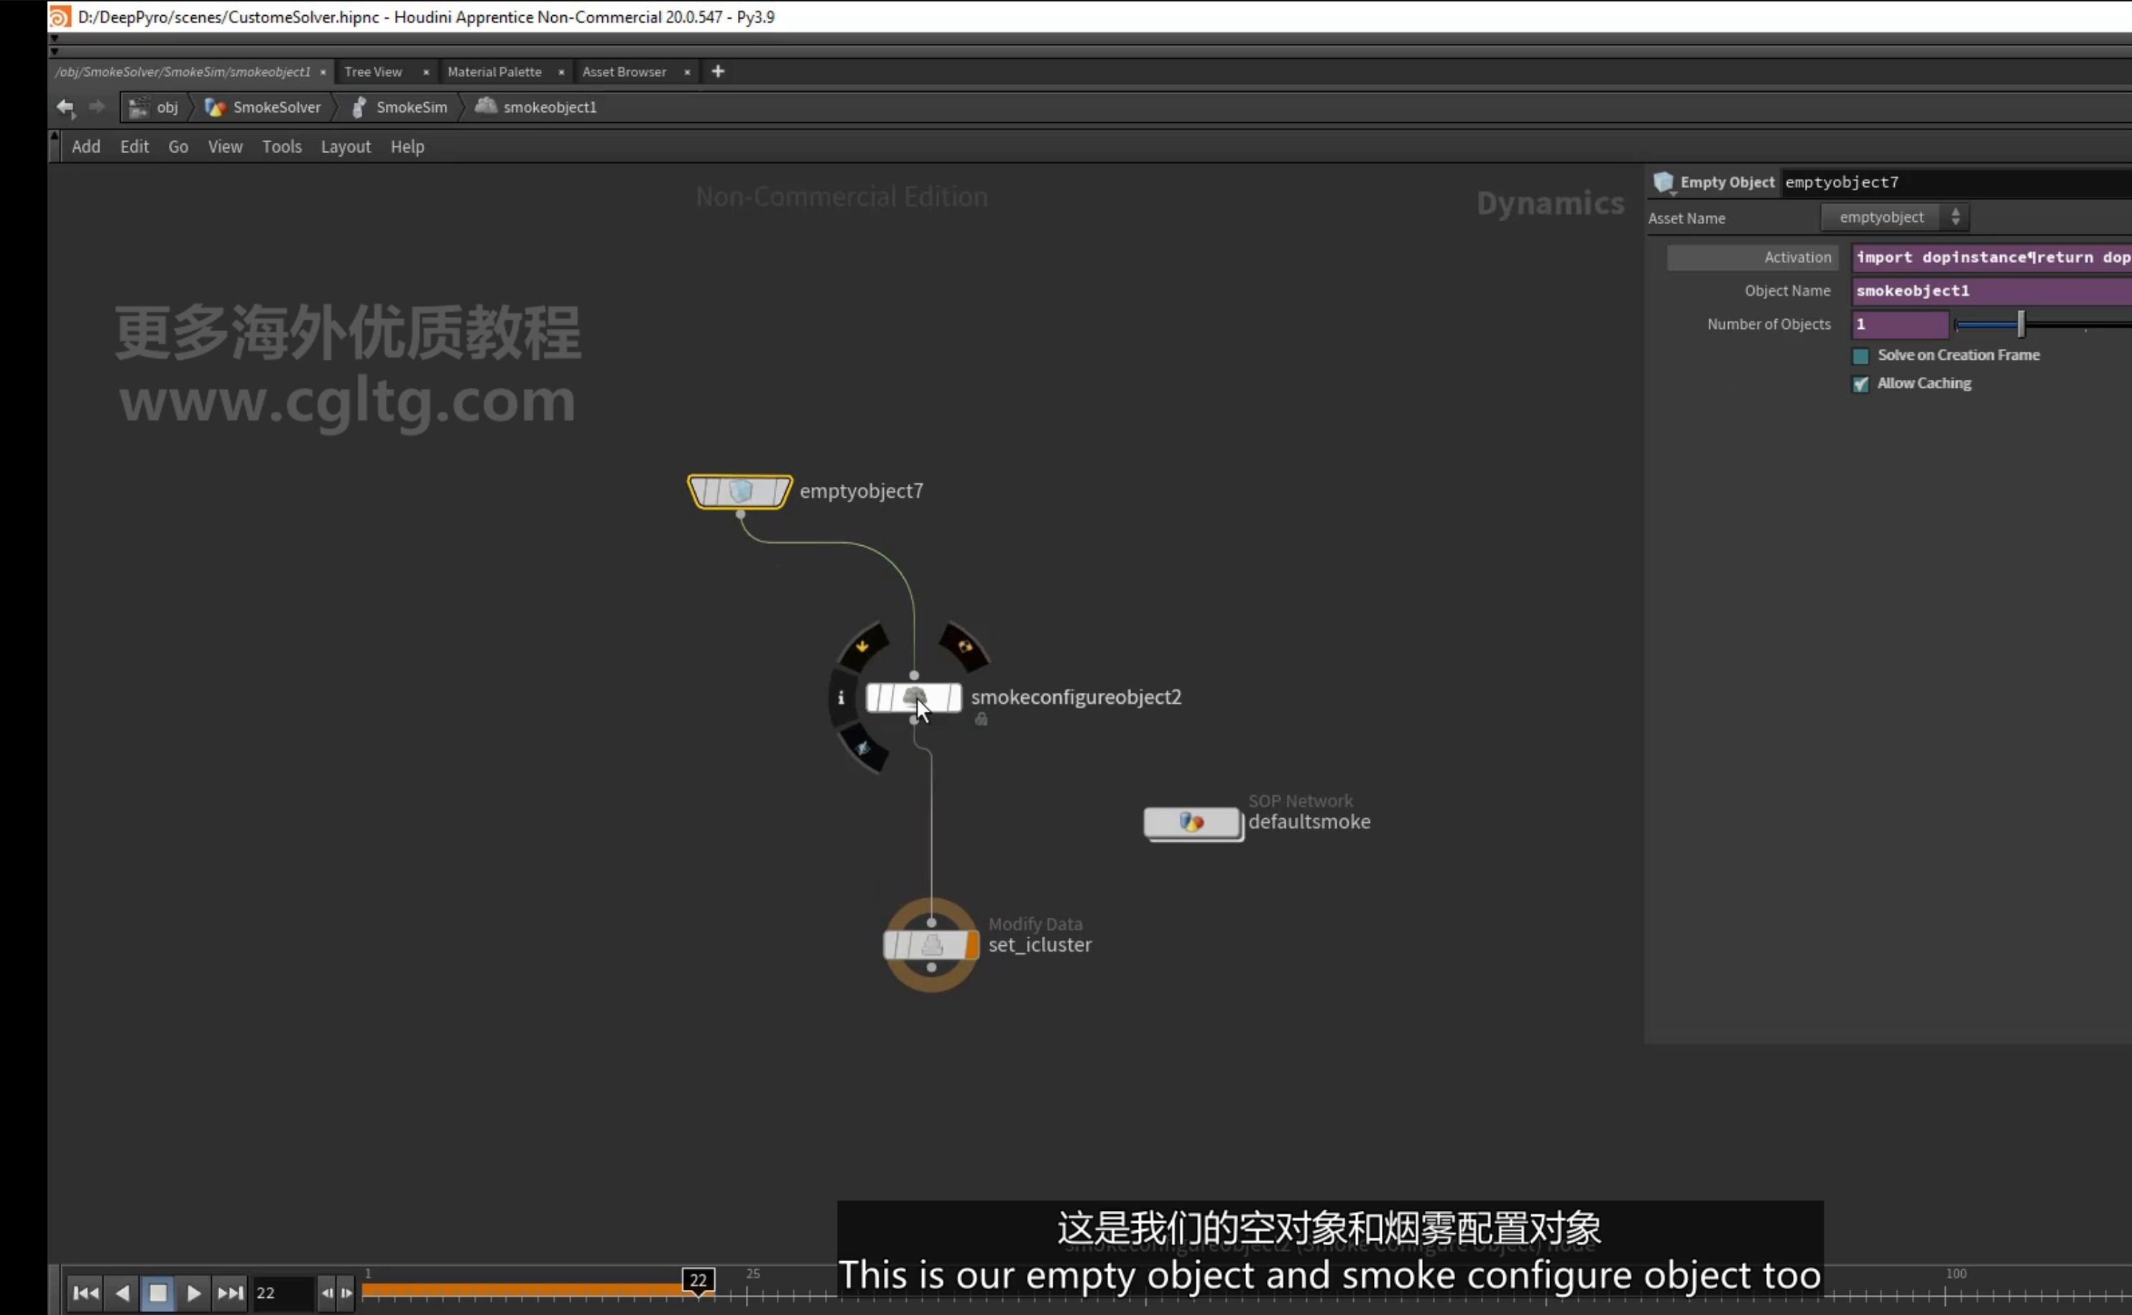Screen dimensions: 2132x1315
Task: Toggle Allow Caching checkbox
Action: (x=1860, y=384)
